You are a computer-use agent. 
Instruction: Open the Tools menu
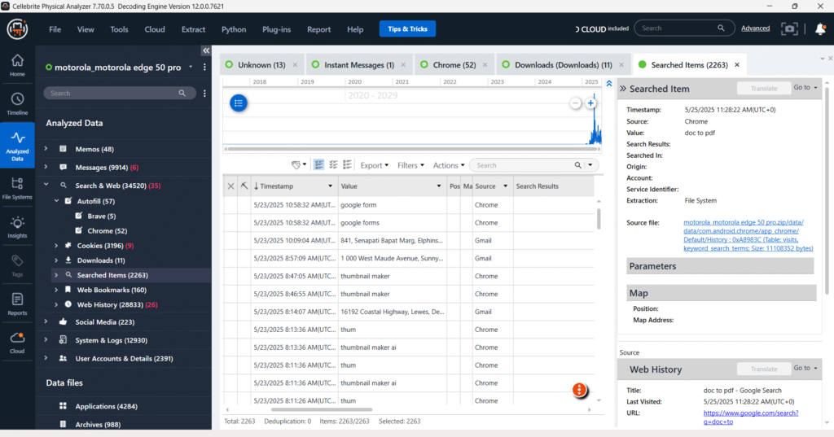(x=119, y=29)
